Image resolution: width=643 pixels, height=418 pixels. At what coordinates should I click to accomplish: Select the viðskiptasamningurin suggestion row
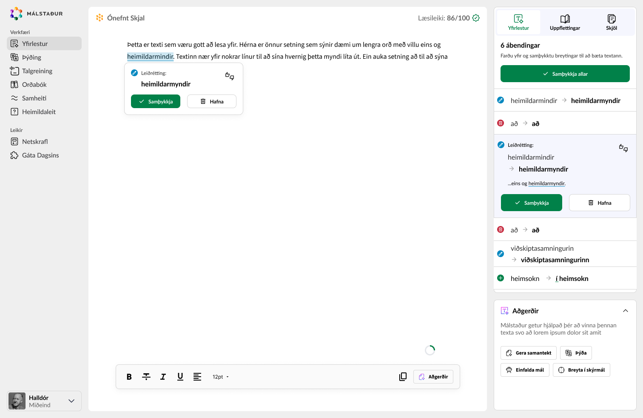[x=565, y=254]
